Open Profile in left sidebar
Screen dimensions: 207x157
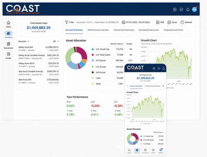click(8, 56)
